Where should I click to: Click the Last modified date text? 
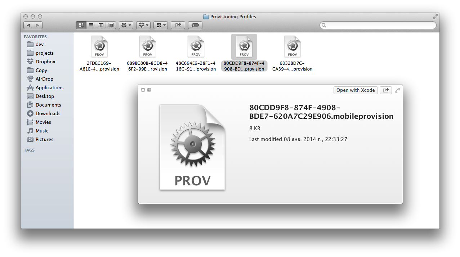298,139
